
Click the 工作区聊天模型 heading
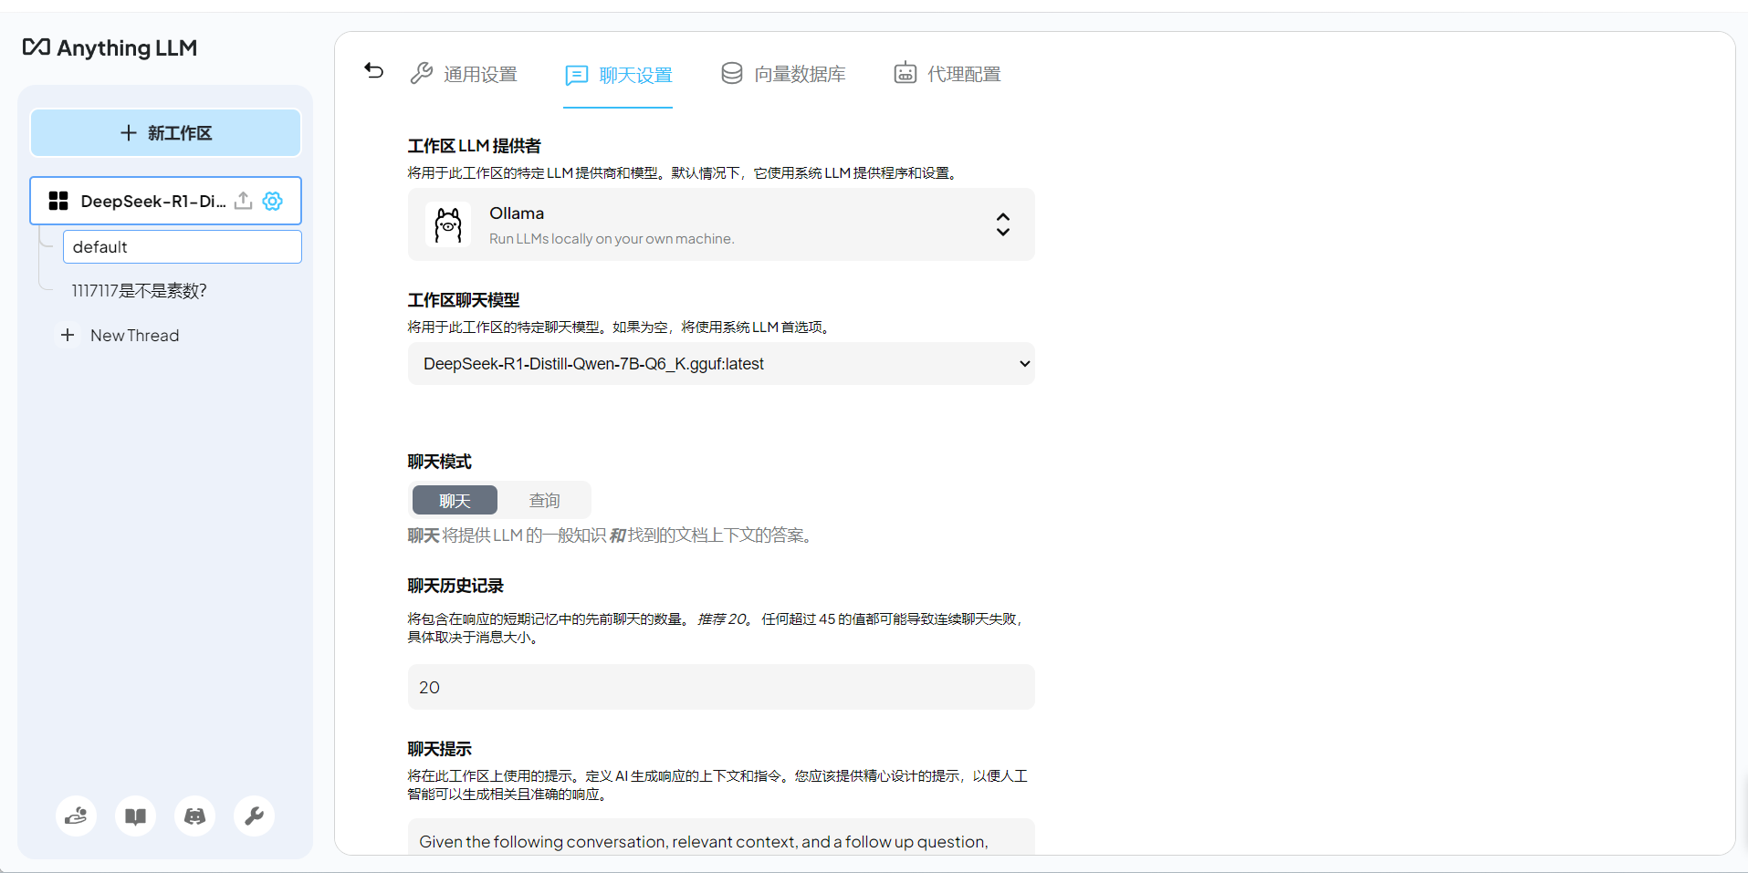click(x=464, y=300)
